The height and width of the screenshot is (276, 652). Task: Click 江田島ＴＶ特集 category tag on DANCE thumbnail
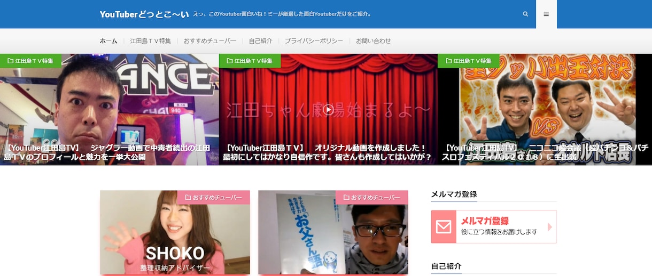click(30, 61)
